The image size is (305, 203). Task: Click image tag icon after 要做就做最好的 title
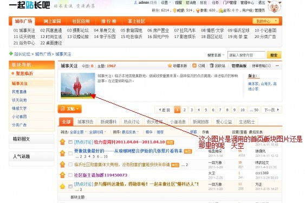(187, 151)
